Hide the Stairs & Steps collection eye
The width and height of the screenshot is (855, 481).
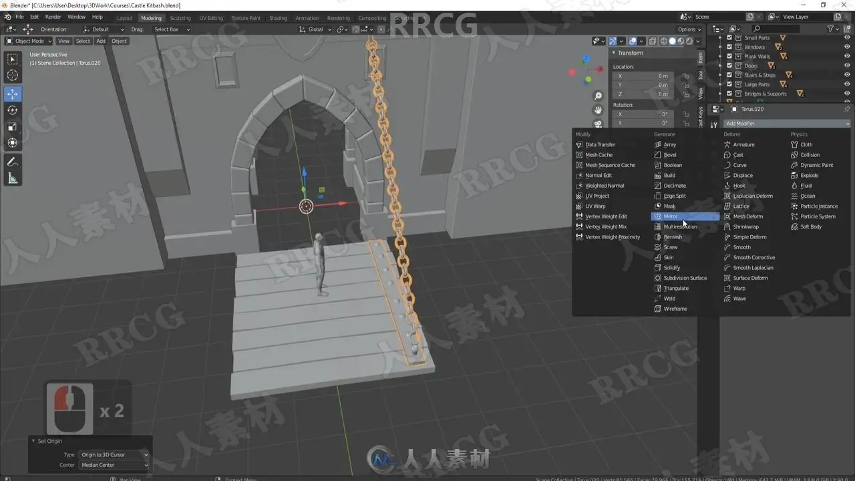(x=847, y=75)
